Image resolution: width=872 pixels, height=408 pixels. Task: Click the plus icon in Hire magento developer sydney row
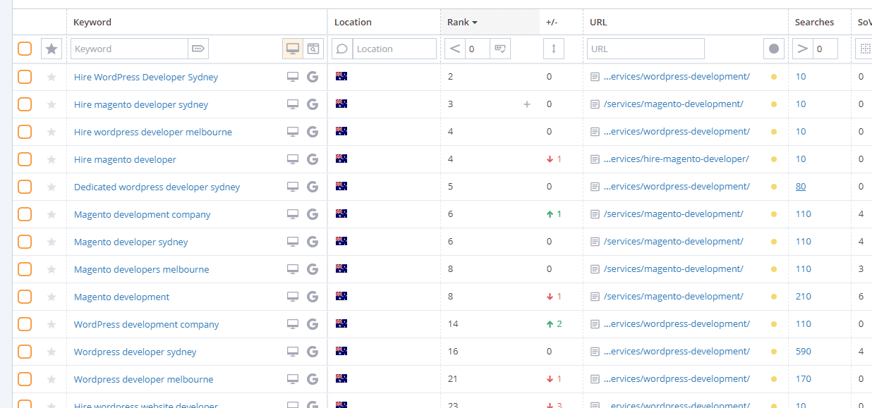[x=526, y=104]
